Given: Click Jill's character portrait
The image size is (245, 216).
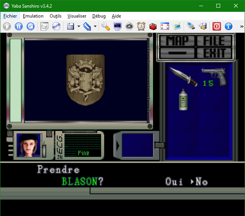Looking at the screenshot, I should pos(29,145).
